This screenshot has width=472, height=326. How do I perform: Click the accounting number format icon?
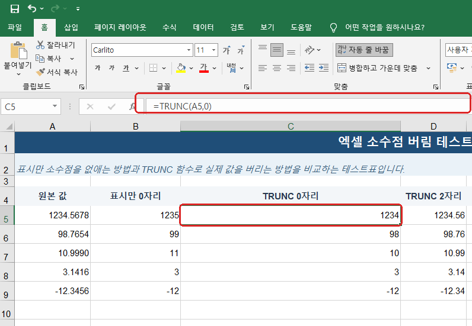pyautogui.click(x=452, y=68)
